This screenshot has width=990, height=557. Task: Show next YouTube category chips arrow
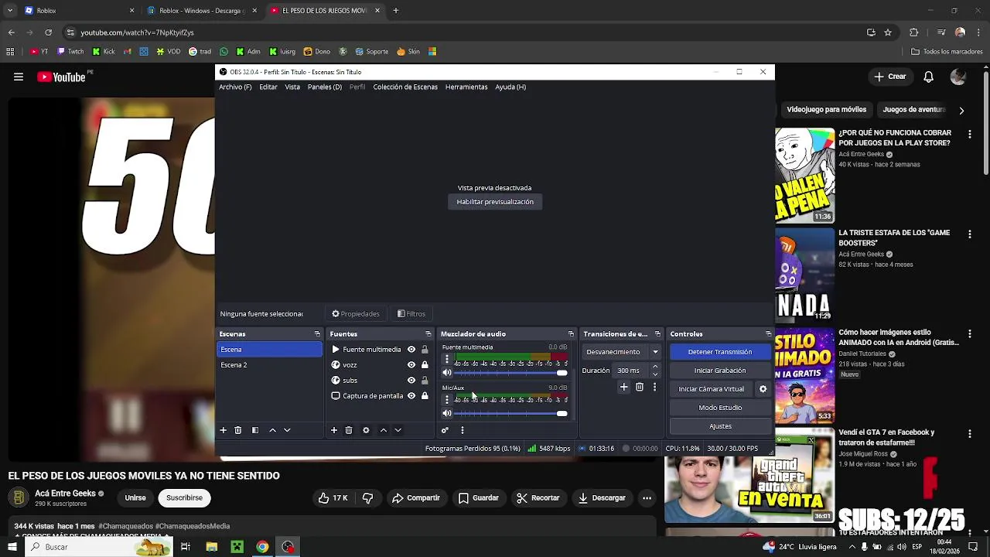click(961, 111)
